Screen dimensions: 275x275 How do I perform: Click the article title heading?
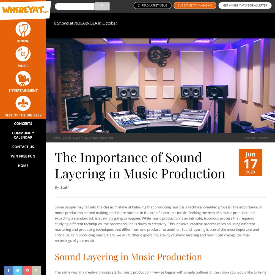[x=140, y=166]
